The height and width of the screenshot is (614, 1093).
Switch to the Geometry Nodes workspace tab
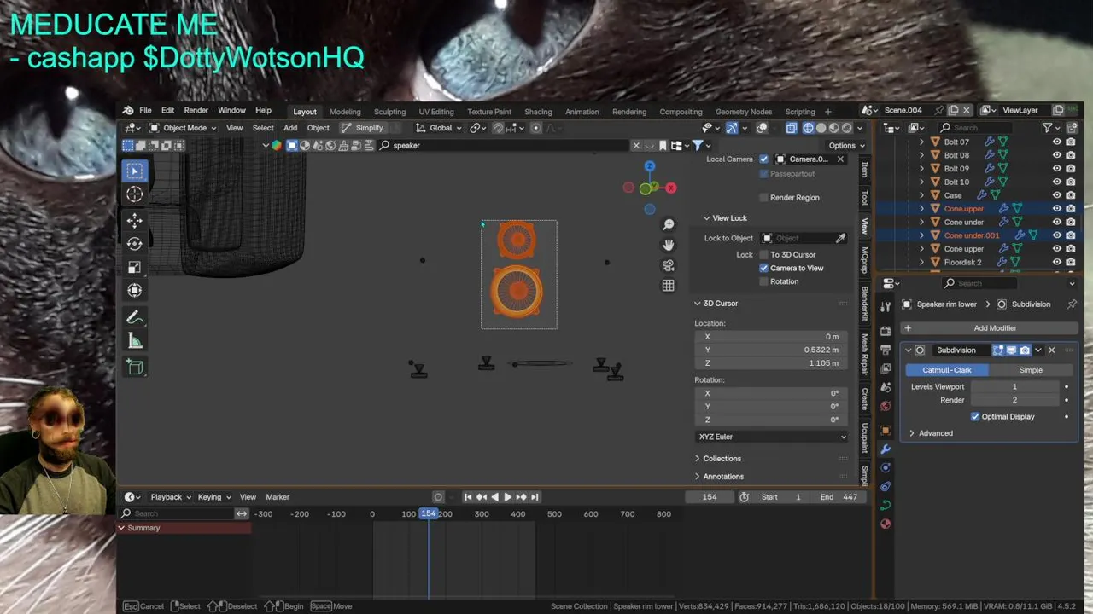(x=744, y=112)
